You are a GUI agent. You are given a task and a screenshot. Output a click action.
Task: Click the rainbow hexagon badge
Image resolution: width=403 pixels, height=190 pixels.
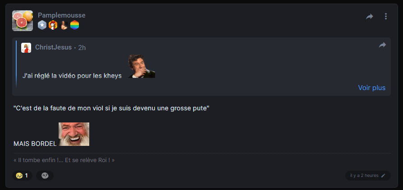click(x=74, y=25)
